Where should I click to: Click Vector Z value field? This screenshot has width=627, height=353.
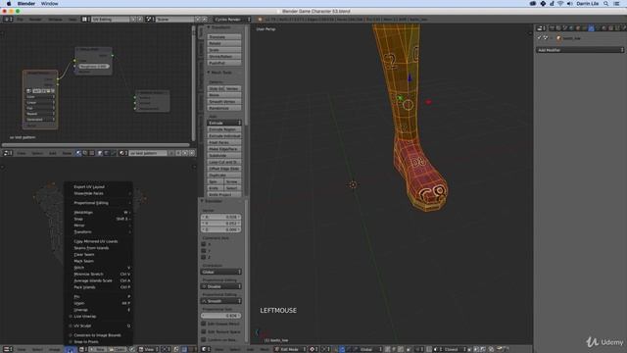(x=221, y=229)
